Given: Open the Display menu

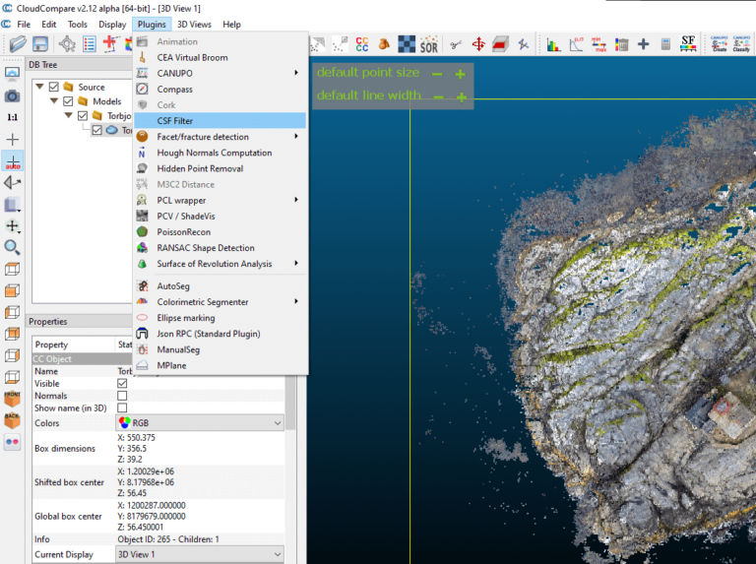Looking at the screenshot, I should click(112, 24).
